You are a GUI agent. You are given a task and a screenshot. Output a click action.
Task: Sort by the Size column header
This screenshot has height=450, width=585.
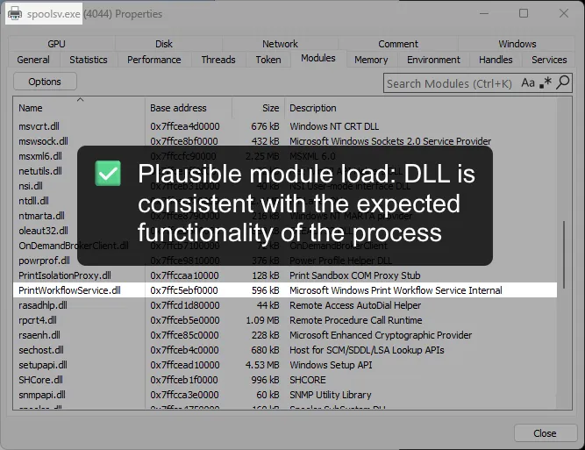click(258, 108)
